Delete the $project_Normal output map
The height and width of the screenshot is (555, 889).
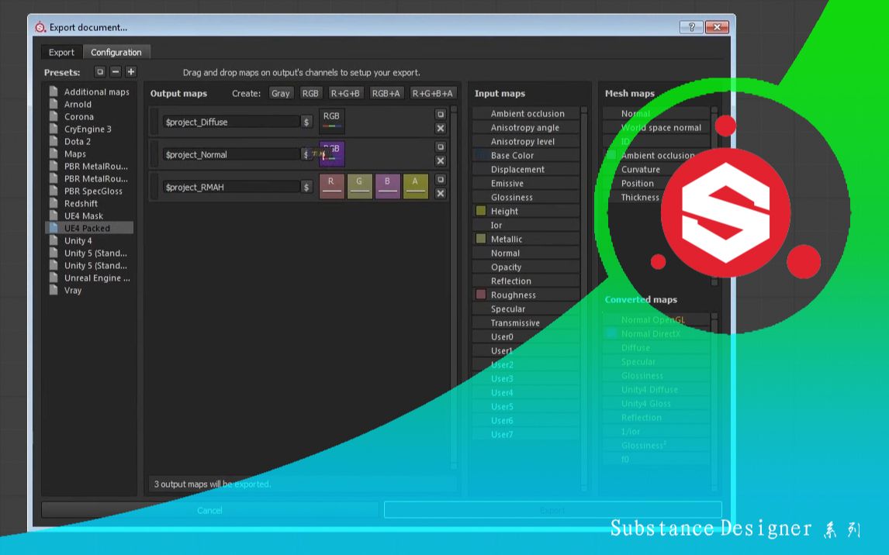[441, 160]
